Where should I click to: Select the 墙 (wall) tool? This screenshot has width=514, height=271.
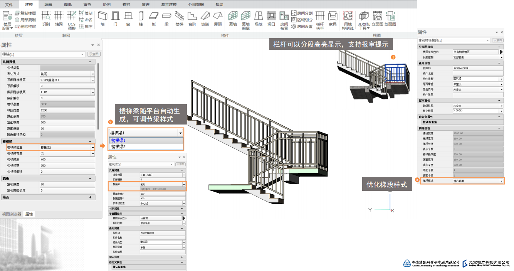click(x=102, y=18)
